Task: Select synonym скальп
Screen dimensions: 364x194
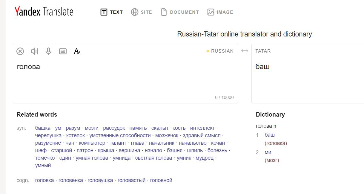Action: (x=160, y=128)
